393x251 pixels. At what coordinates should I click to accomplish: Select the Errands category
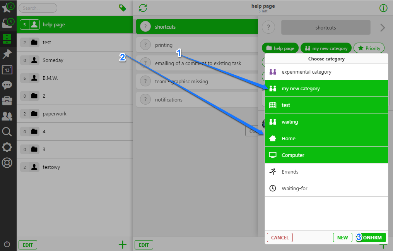(326, 172)
